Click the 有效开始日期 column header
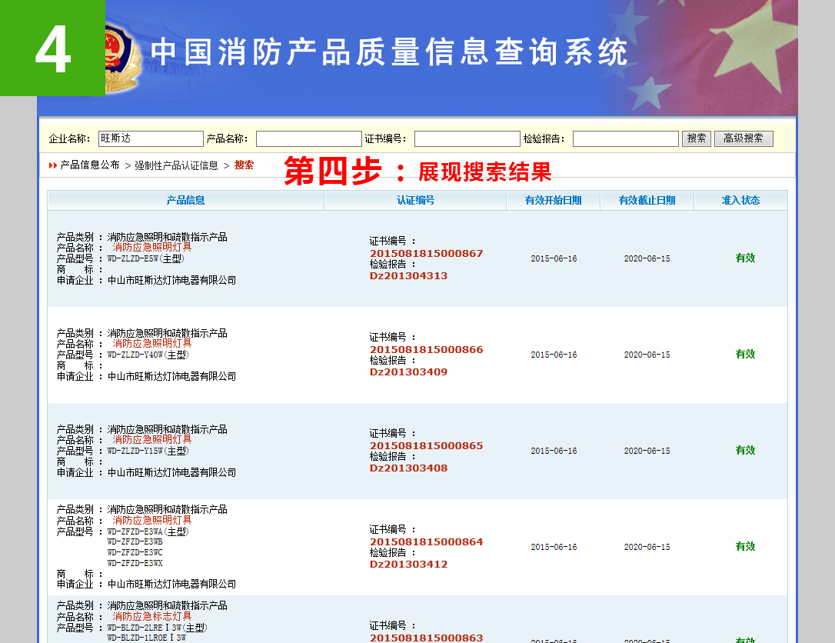Screen dimensions: 835x643 (553, 200)
